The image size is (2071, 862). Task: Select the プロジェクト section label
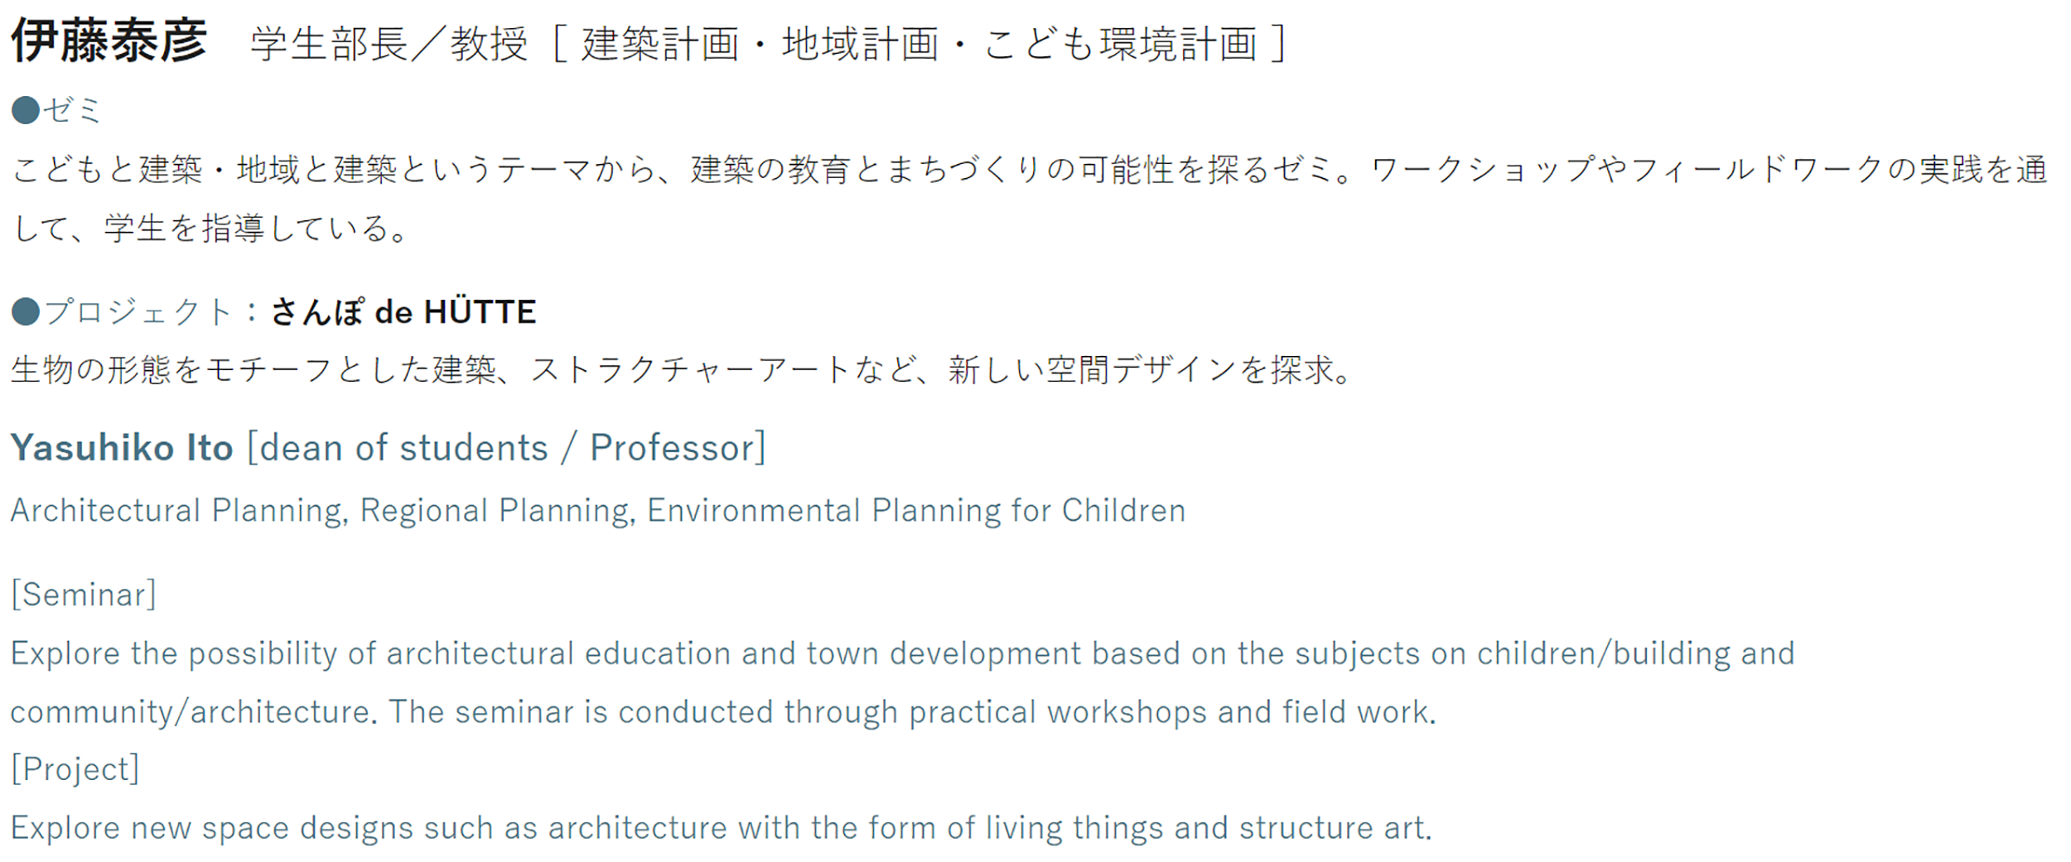pyautogui.click(x=138, y=312)
